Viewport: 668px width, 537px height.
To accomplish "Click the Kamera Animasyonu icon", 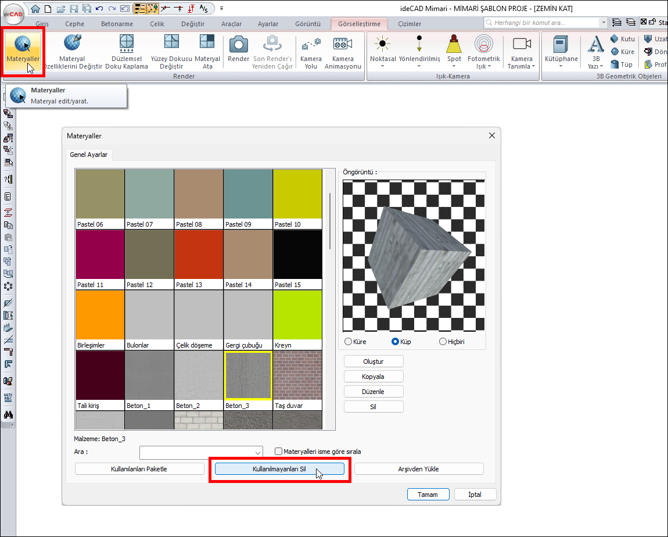I will (343, 44).
